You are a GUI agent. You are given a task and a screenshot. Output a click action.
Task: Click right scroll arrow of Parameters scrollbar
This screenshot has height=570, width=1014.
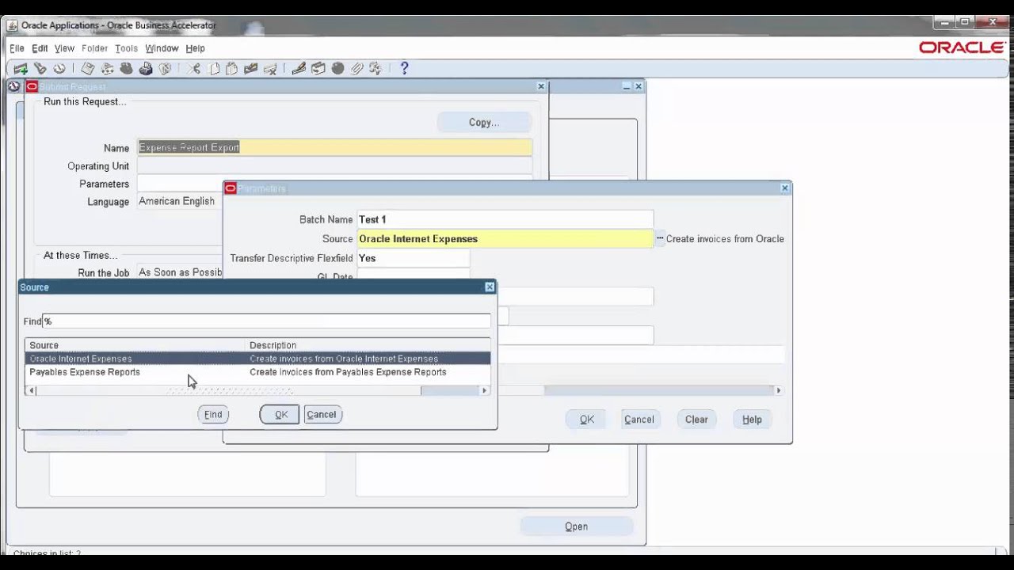pyautogui.click(x=778, y=390)
